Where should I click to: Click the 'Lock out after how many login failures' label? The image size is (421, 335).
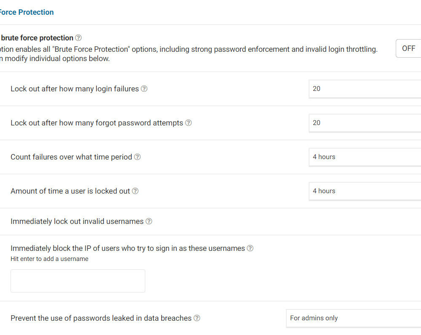tap(75, 89)
